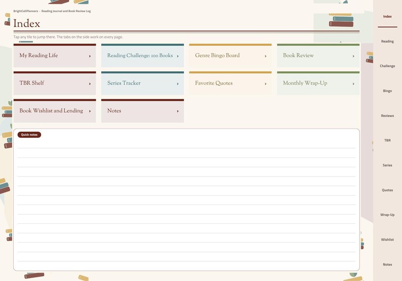Open Reading Challenge: 100 Books tile
This screenshot has width=402, height=281.
tap(143, 55)
